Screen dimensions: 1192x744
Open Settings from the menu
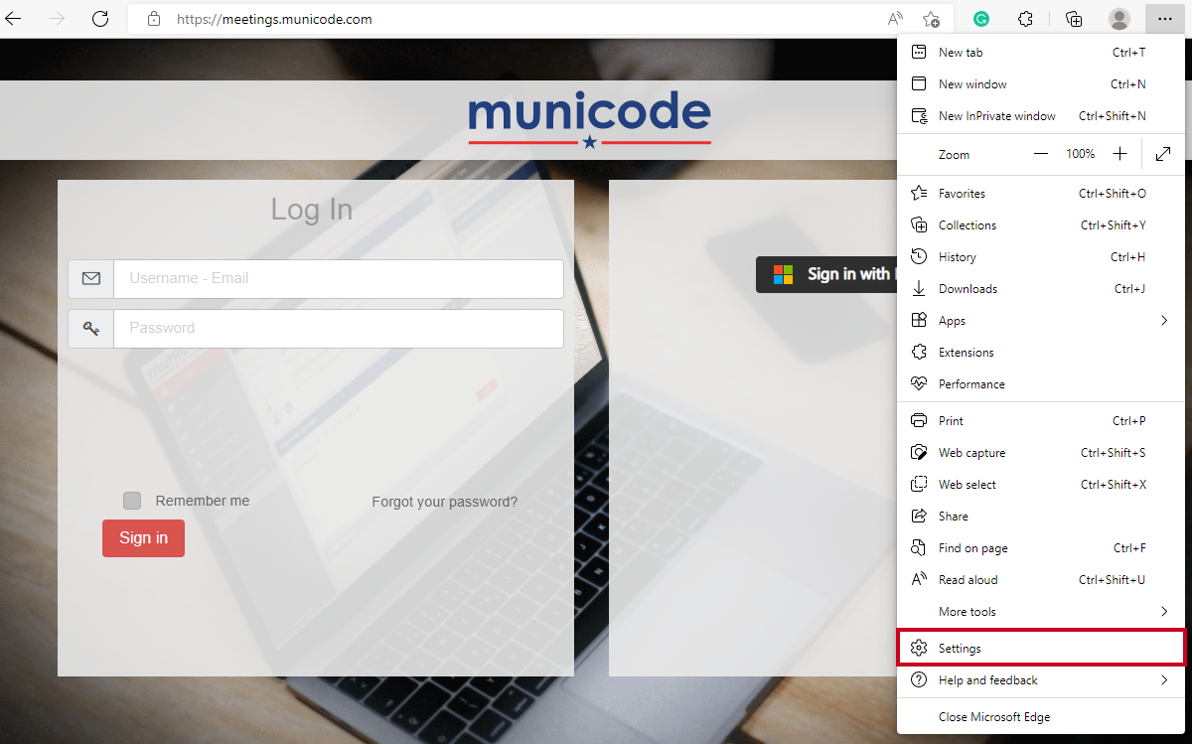pyautogui.click(x=1040, y=649)
